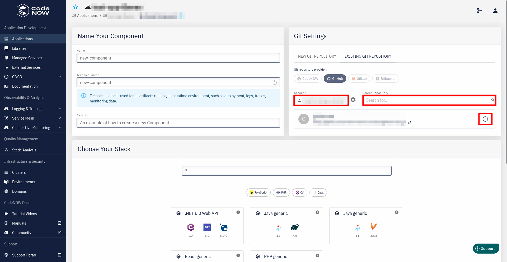Click the Description input field
The height and width of the screenshot is (262, 507).
178,123
